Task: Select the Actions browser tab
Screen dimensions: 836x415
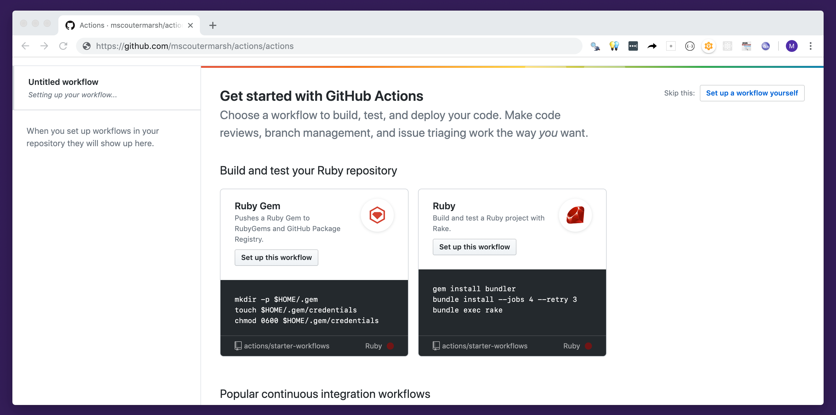Action: [x=126, y=25]
